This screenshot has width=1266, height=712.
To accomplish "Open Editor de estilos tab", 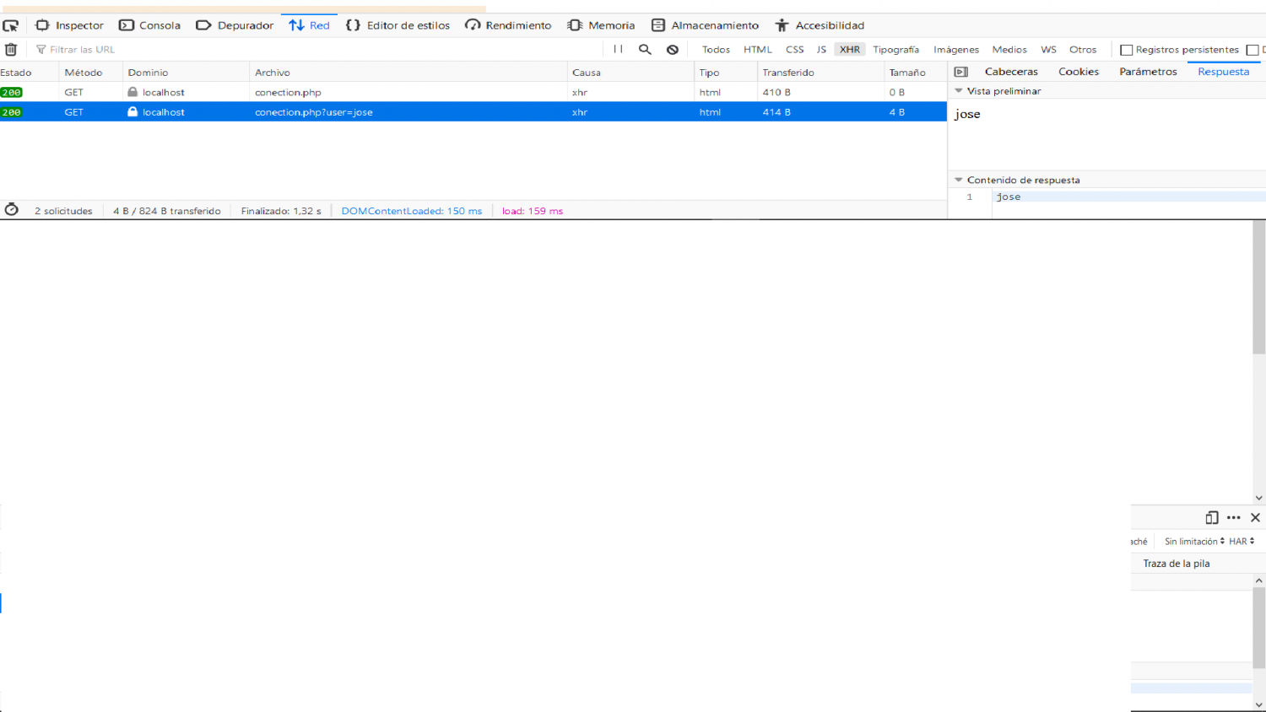I will tap(398, 25).
